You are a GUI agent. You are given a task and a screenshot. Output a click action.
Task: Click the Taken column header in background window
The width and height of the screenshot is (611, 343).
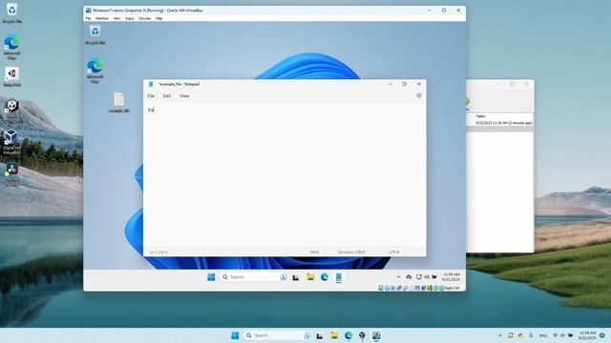coord(481,116)
